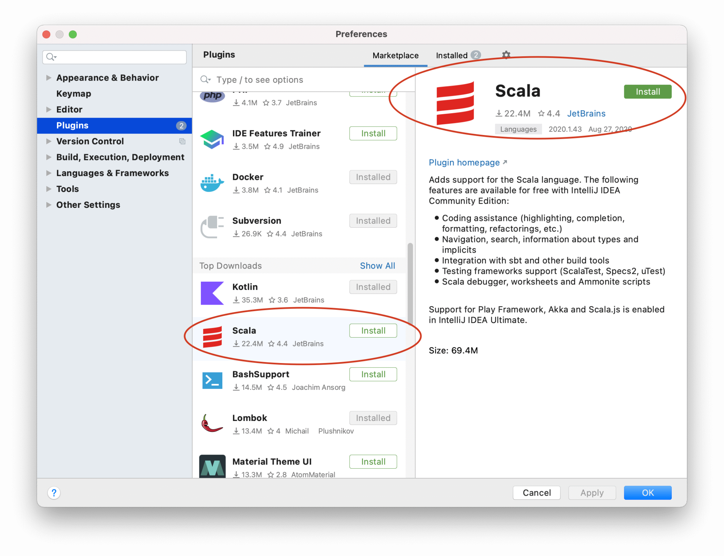Click the Lombok chili pepper icon
The width and height of the screenshot is (724, 556).
click(212, 424)
